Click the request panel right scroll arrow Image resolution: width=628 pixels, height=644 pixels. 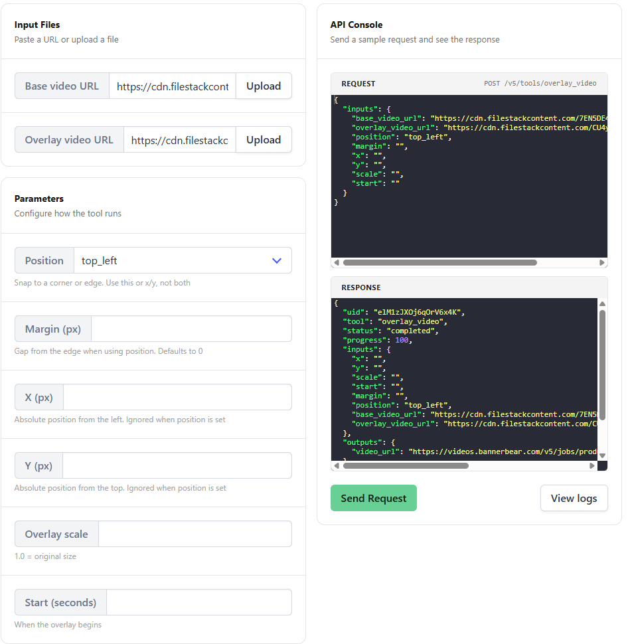(601, 262)
